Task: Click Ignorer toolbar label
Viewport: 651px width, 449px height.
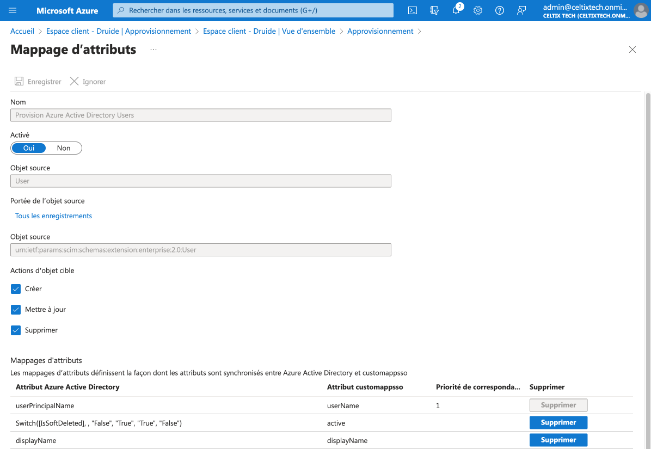Action: (x=94, y=82)
